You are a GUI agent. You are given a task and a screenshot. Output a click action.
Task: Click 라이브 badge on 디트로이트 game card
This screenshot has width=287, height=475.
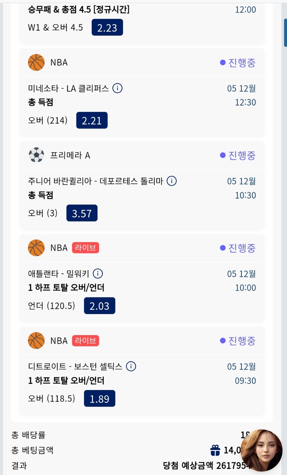pyautogui.click(x=85, y=340)
